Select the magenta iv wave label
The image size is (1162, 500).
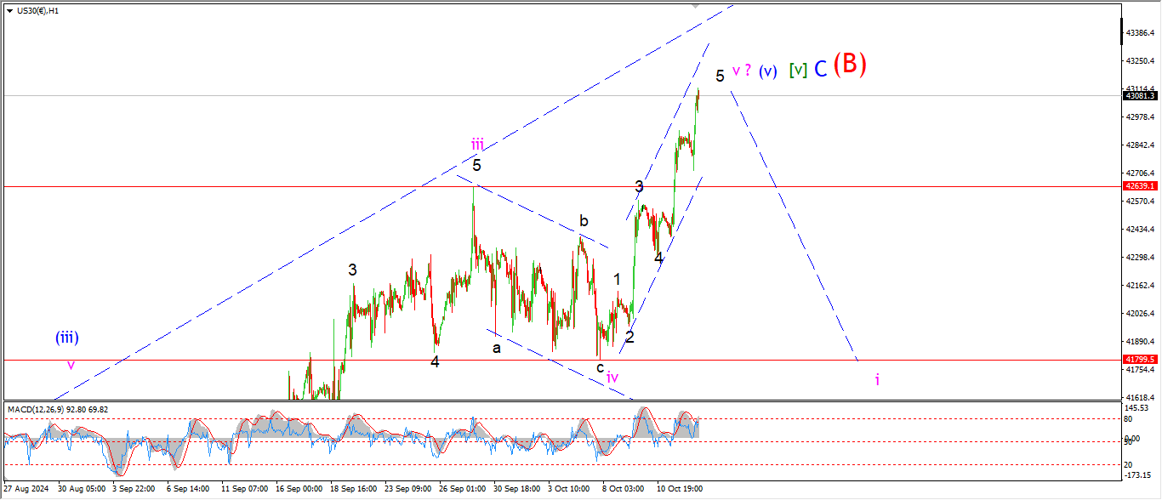(612, 377)
